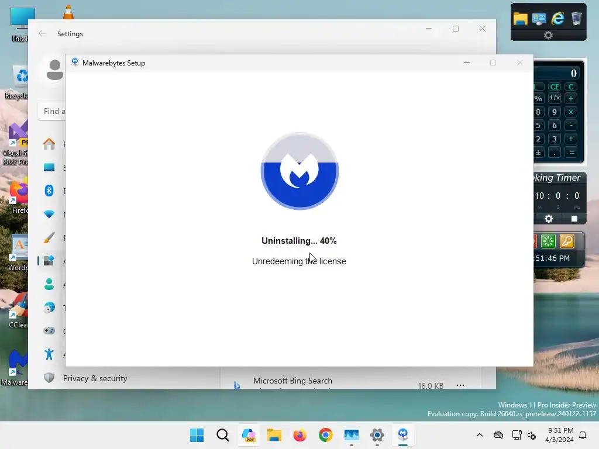Open Accessibility icon in Settings sidebar
The width and height of the screenshot is (599, 449).
click(x=49, y=354)
